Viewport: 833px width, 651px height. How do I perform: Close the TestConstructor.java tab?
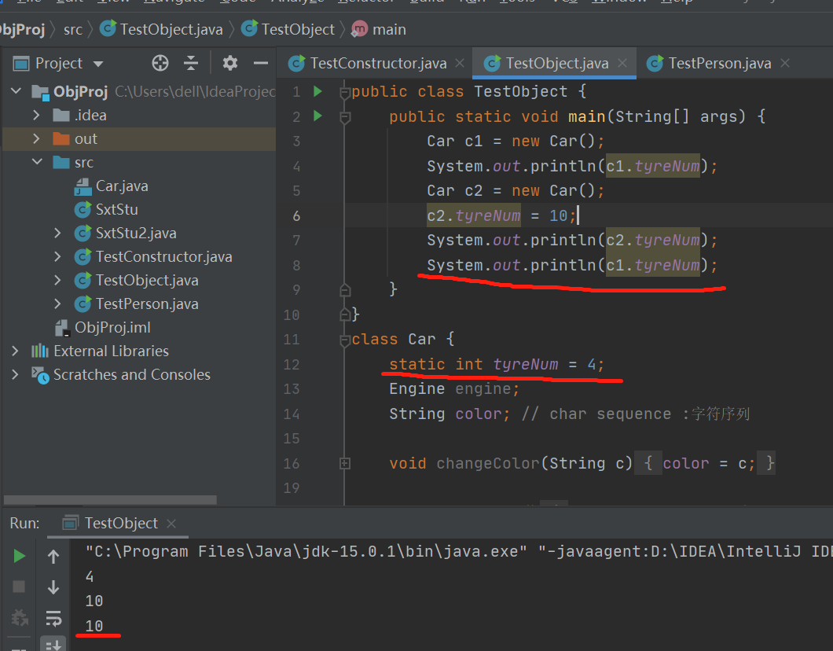click(x=460, y=63)
